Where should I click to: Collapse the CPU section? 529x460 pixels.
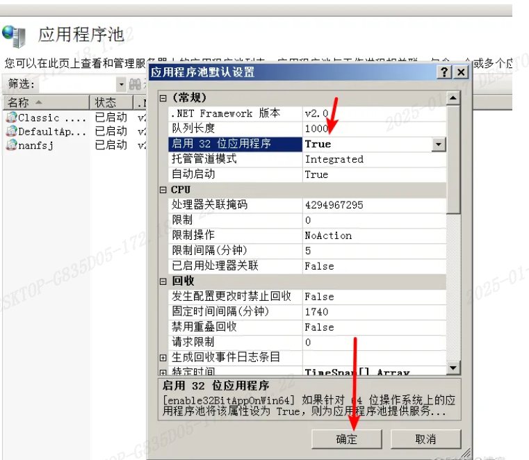coord(163,190)
